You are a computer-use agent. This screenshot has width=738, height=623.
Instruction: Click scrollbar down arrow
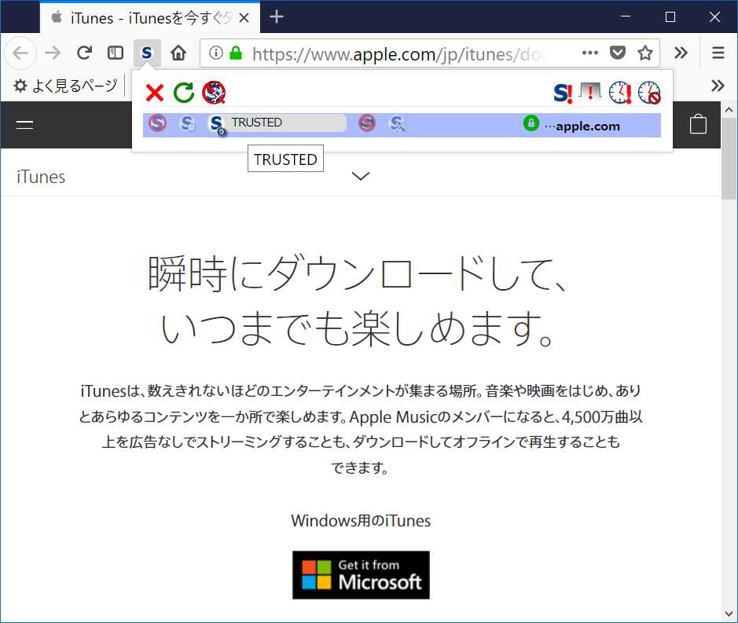(x=729, y=614)
